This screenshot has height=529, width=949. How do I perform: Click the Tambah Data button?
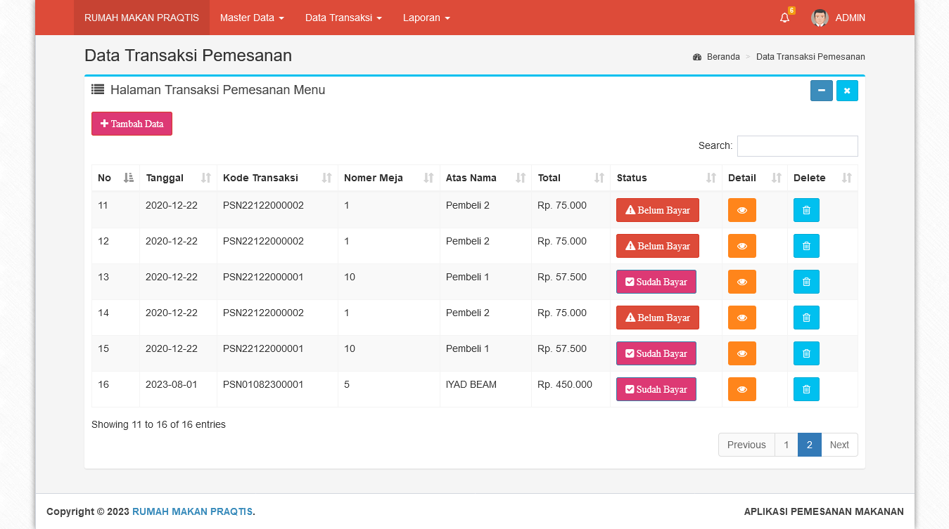pos(132,124)
